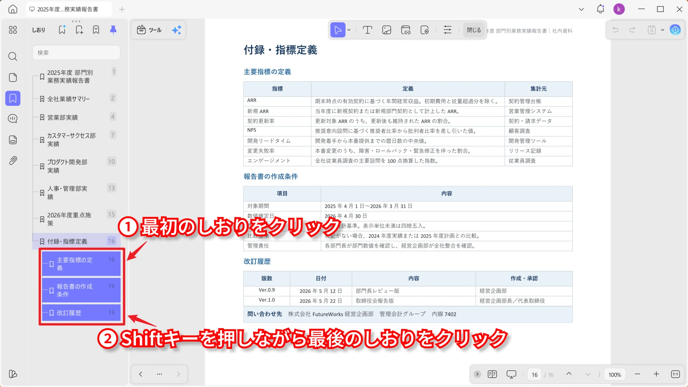
Task: Click the bookmark star icon
Action: pos(96,30)
